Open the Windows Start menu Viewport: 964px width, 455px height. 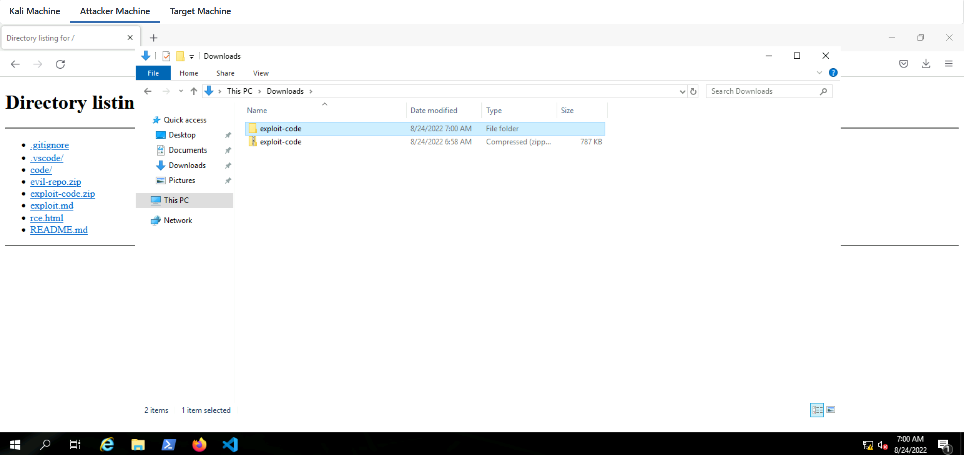point(15,444)
